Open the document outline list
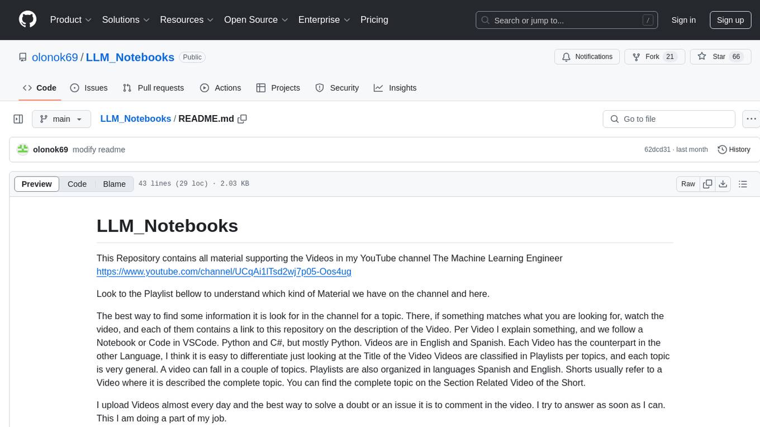The height and width of the screenshot is (427, 760). pos(743,184)
